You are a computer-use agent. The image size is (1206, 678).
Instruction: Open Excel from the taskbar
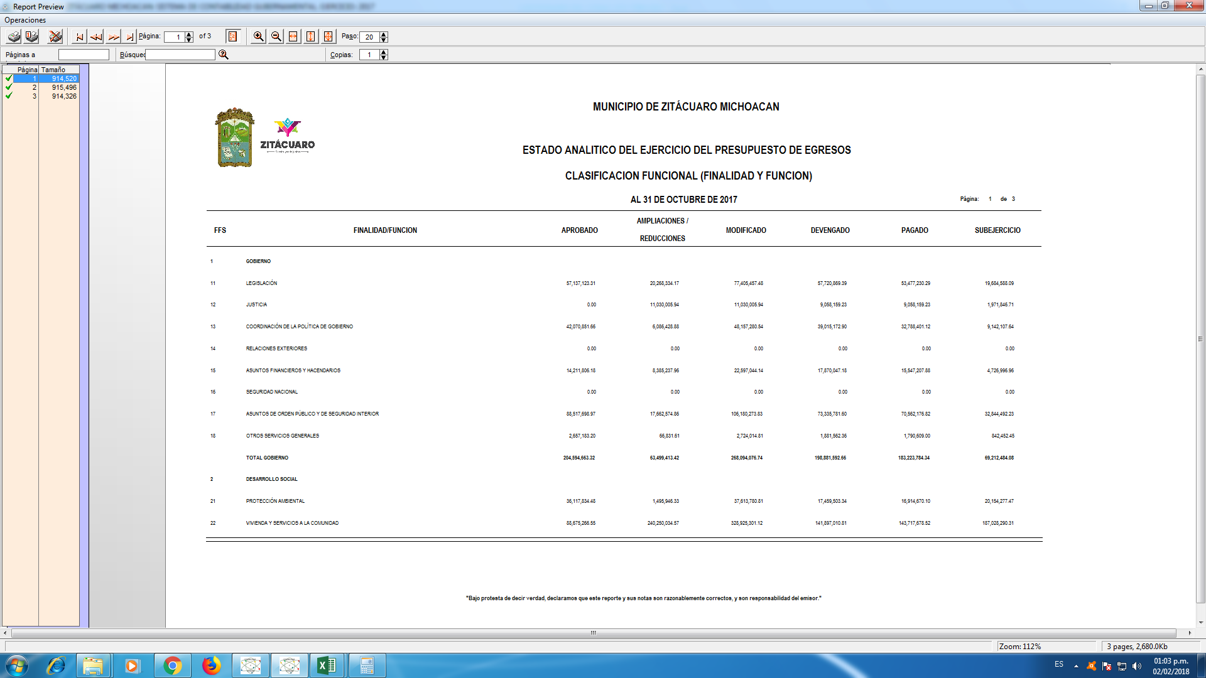[x=327, y=665]
